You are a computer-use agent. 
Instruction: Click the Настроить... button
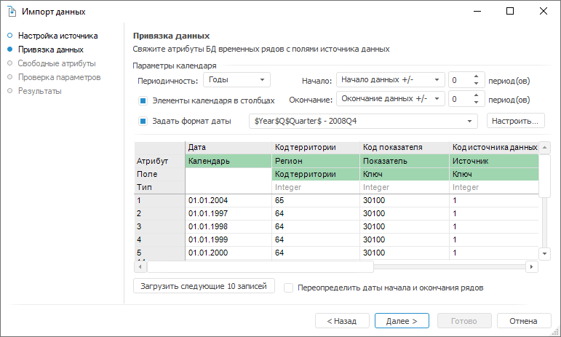point(515,121)
